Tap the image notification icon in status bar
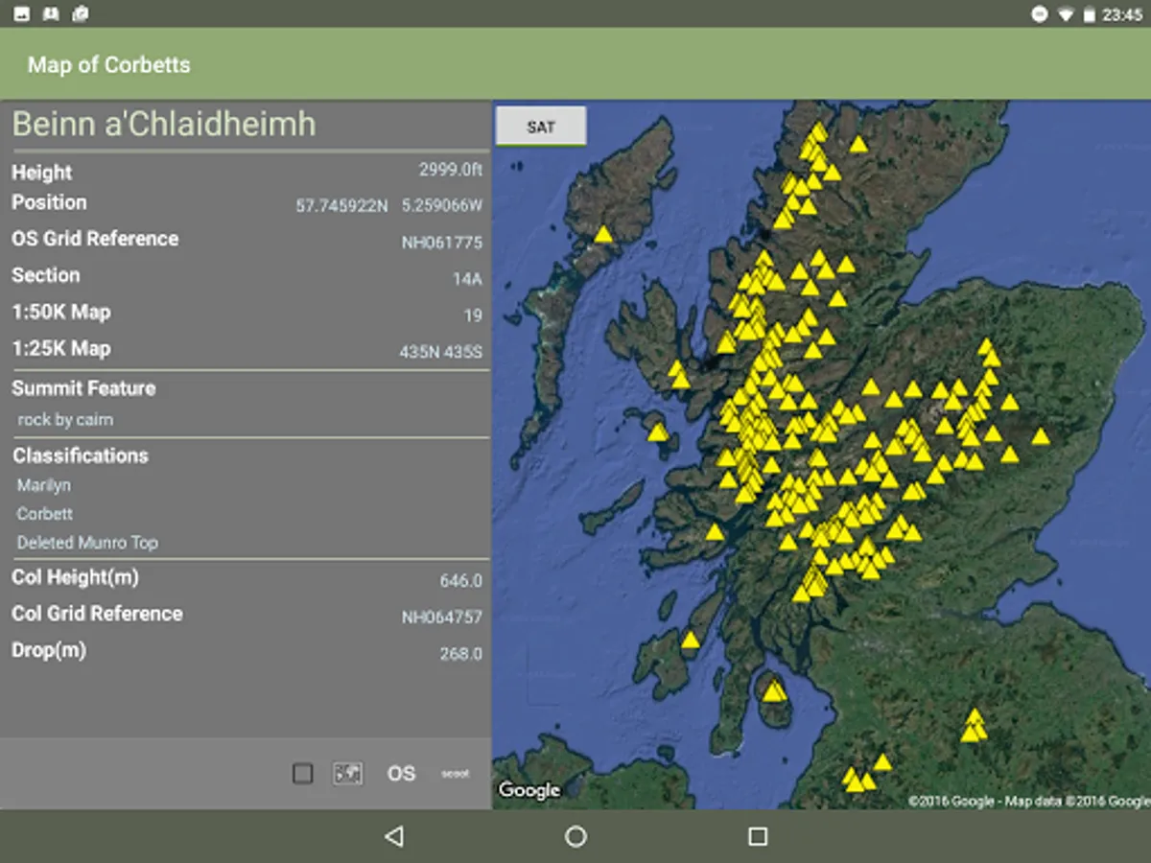This screenshot has height=863, width=1151. pyautogui.click(x=21, y=13)
